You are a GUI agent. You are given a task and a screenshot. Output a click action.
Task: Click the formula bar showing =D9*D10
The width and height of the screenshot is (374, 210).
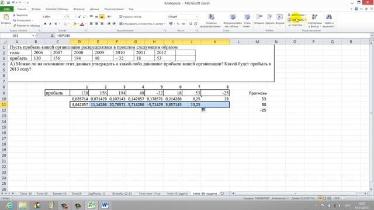click(213, 36)
